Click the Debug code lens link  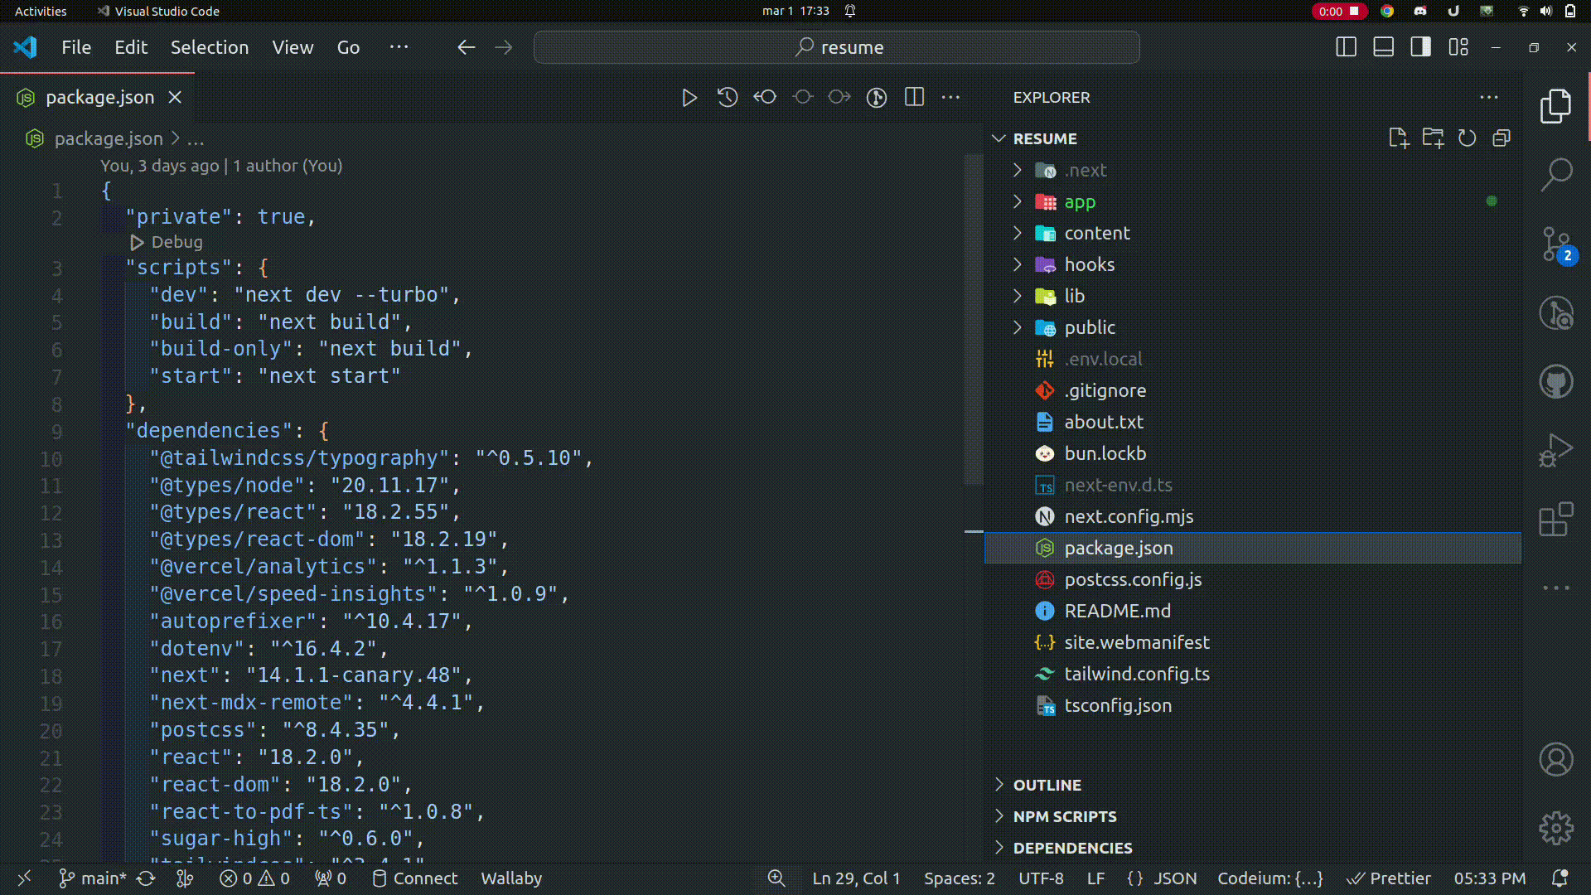tap(176, 242)
